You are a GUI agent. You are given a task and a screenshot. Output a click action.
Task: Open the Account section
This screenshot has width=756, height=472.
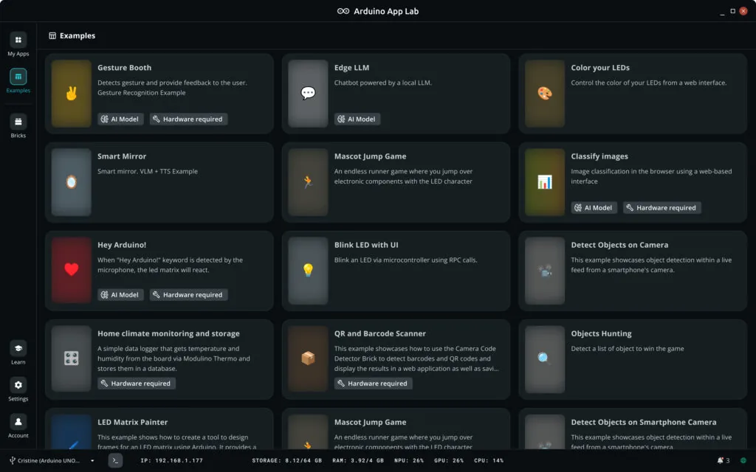click(18, 426)
